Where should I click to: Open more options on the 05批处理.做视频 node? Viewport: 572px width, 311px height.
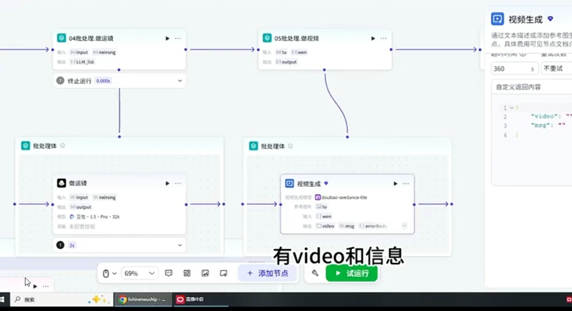tap(383, 38)
